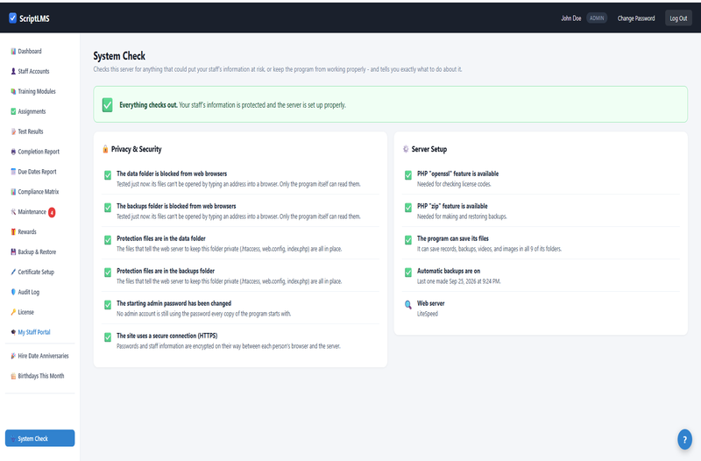Click 'Needed for making and restoring backups.' text
The image size is (701, 461).
tap(462, 216)
